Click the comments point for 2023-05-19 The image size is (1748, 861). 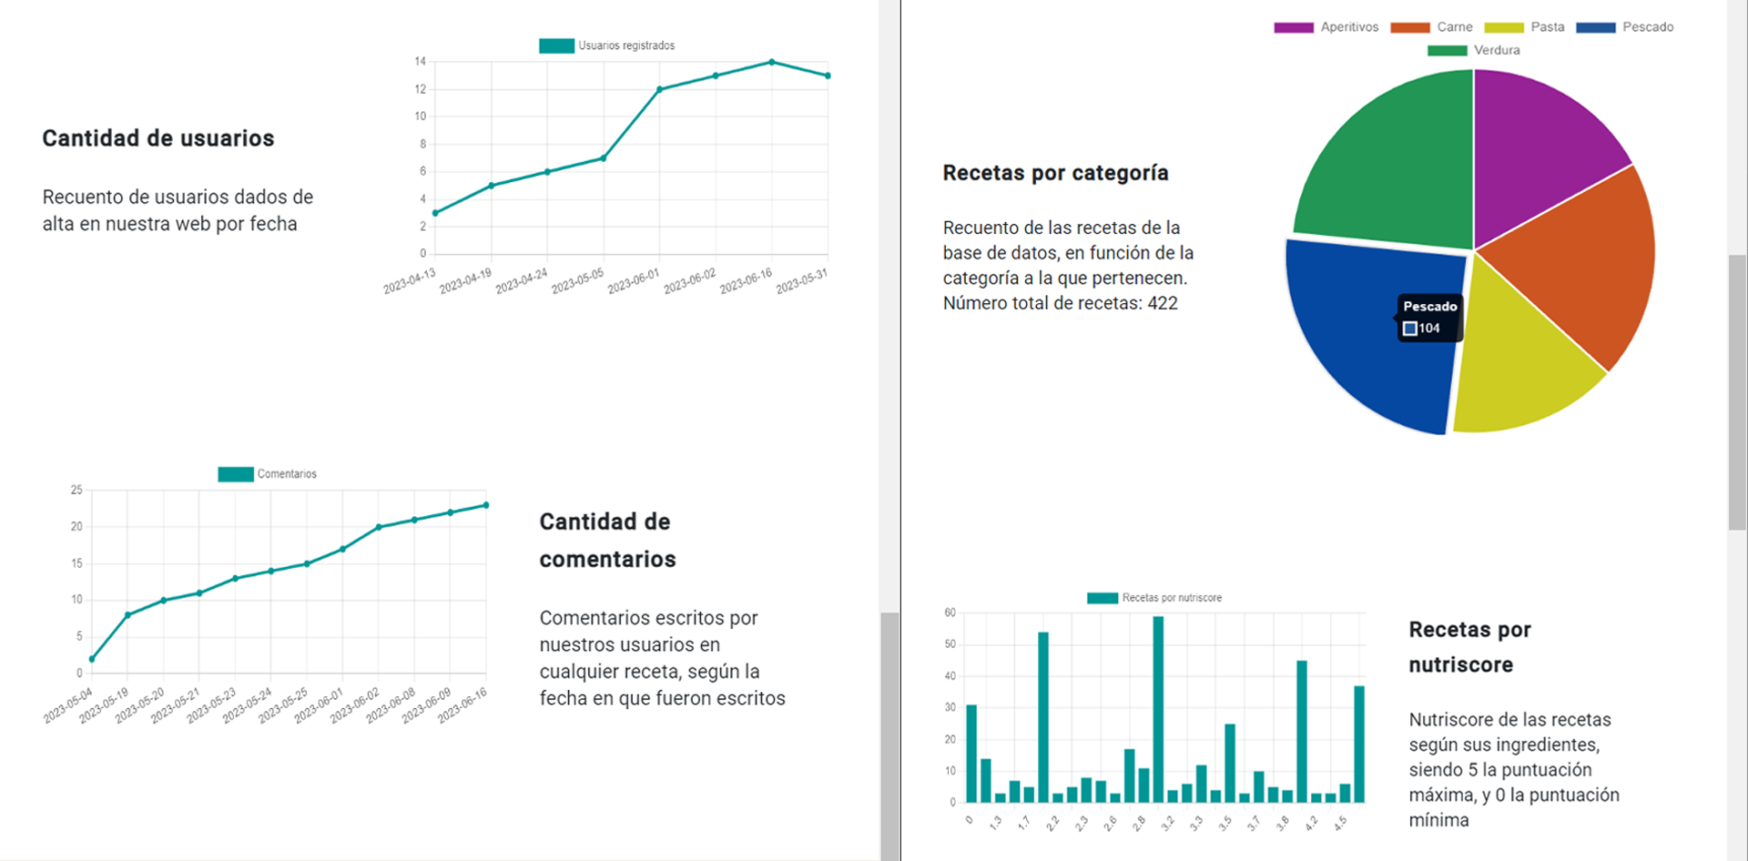click(127, 615)
